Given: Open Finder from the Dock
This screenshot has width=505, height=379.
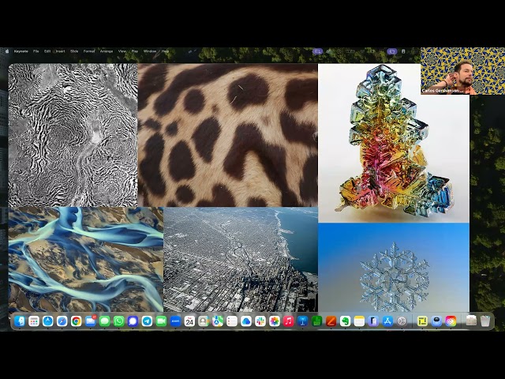Looking at the screenshot, I should click(20, 321).
